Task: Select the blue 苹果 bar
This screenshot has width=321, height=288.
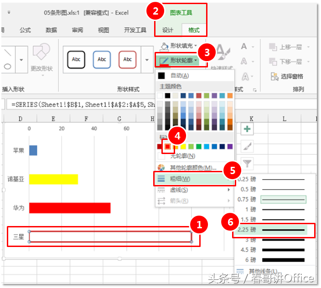Action: pos(33,150)
